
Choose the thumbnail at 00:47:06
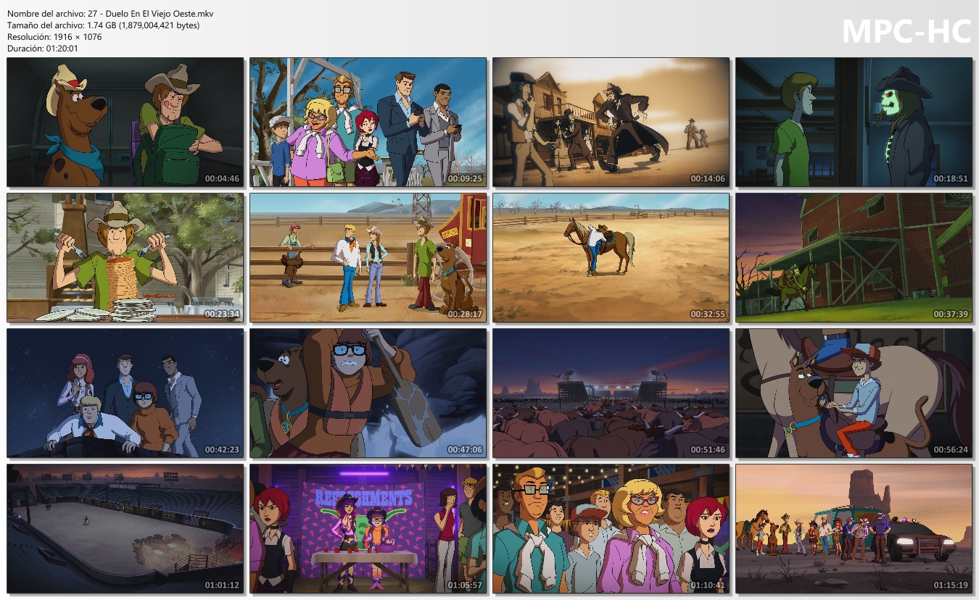tap(368, 393)
